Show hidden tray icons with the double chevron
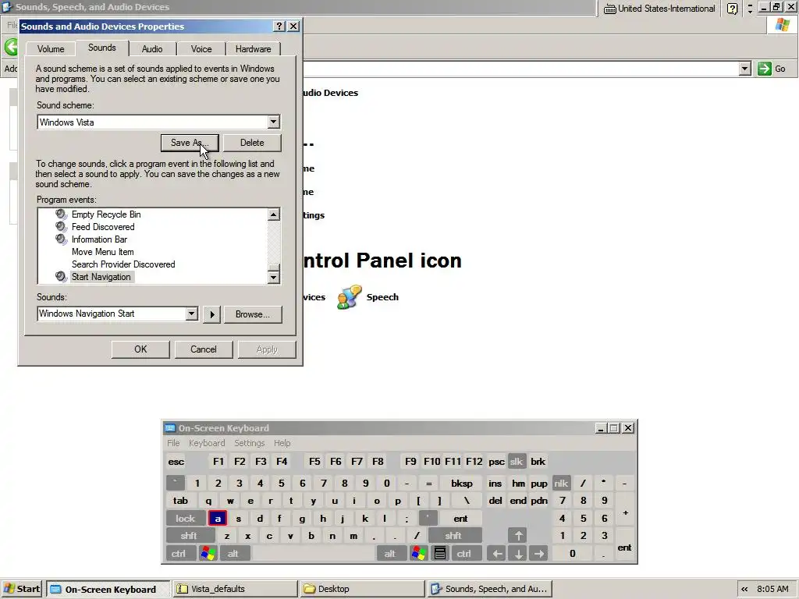Viewport: 799px width, 599px height. [x=744, y=589]
